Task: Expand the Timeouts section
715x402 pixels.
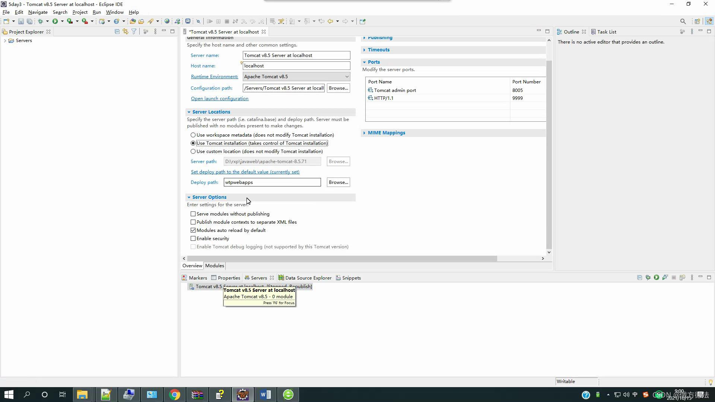Action: coord(364,50)
